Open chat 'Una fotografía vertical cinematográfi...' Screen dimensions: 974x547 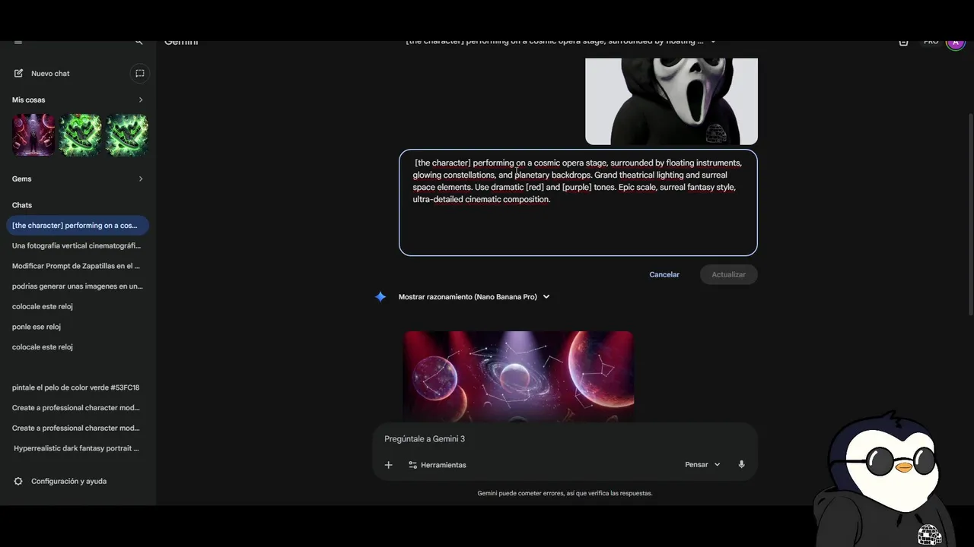pyautogui.click(x=78, y=245)
